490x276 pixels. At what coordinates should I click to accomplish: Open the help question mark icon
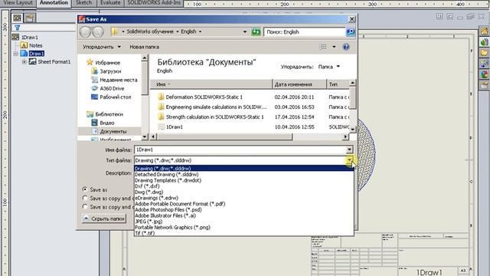pyautogui.click(x=346, y=47)
